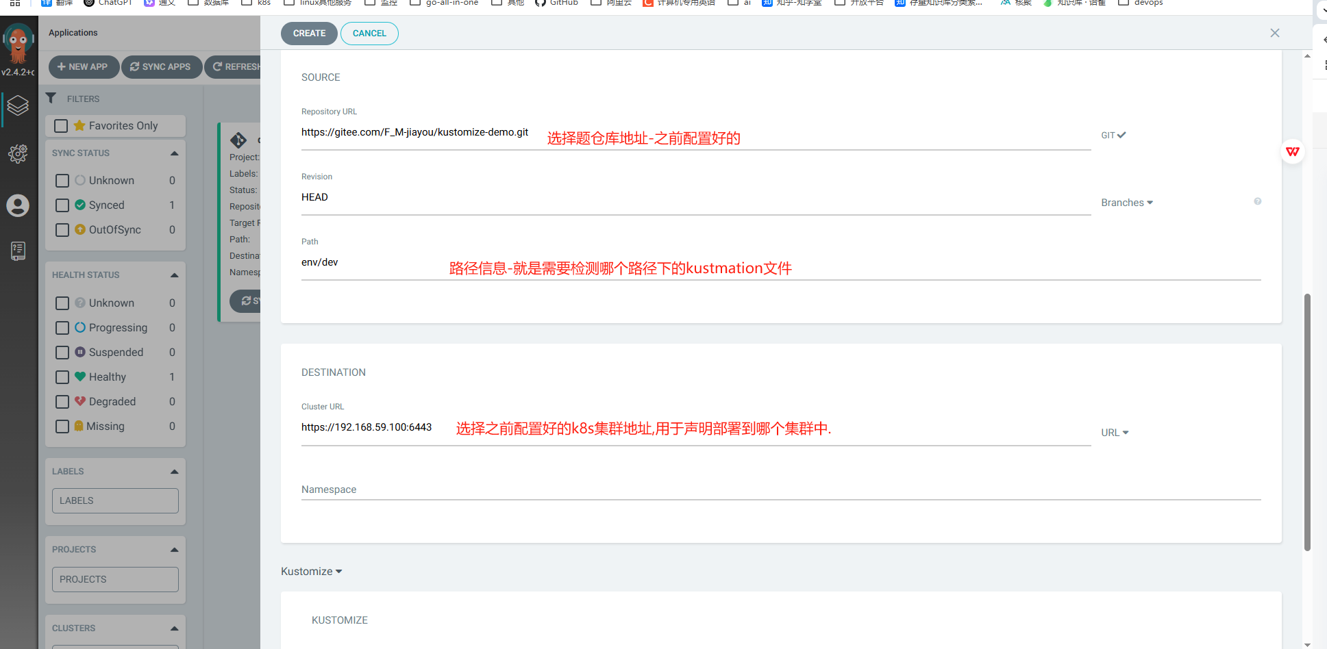Open the ChatGPT bookmark
The height and width of the screenshot is (649, 1327).
tap(108, 3)
